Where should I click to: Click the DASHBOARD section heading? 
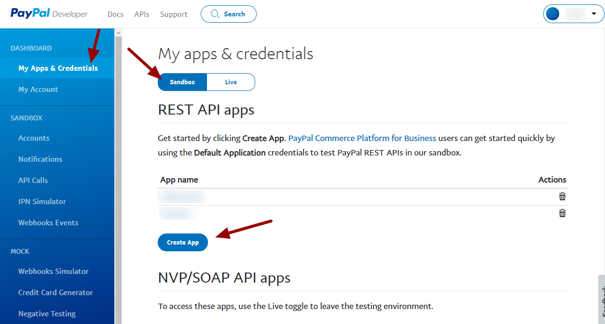tap(31, 48)
